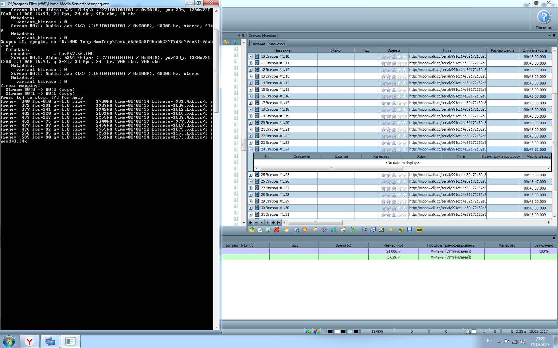The image size is (558, 348).
Task: Click the folder with green arrow icon
Action: (x=251, y=230)
